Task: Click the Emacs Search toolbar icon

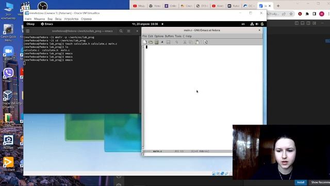Action: click(205, 42)
